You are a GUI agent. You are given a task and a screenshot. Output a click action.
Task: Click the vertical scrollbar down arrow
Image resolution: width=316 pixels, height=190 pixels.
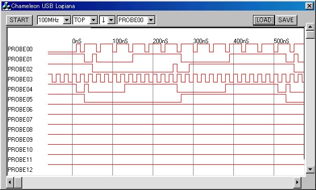(310, 169)
